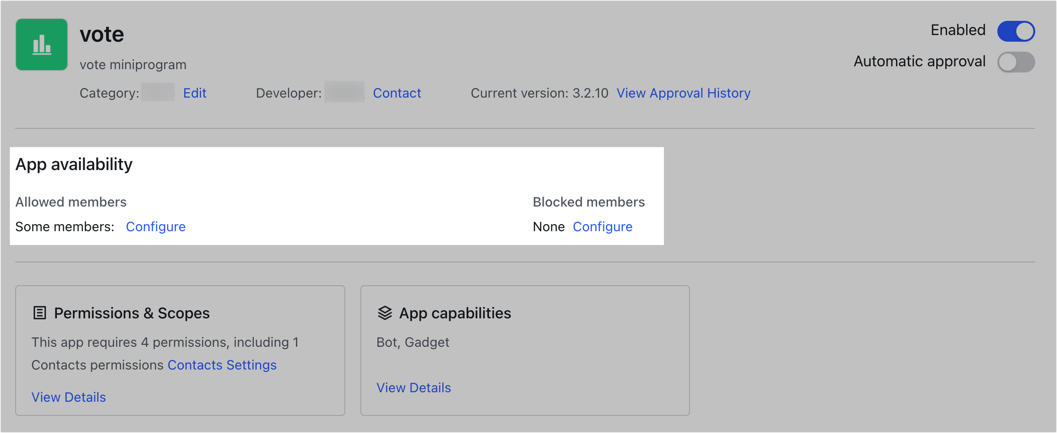Click the vote app's green chart icon
Image resolution: width=1057 pixels, height=433 pixels.
pyautogui.click(x=42, y=44)
